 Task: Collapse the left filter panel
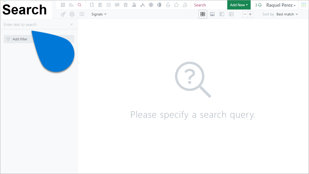82,14
